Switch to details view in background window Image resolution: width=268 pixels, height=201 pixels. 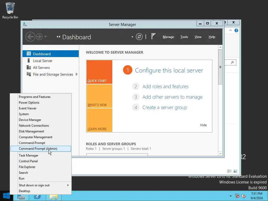[229, 171]
